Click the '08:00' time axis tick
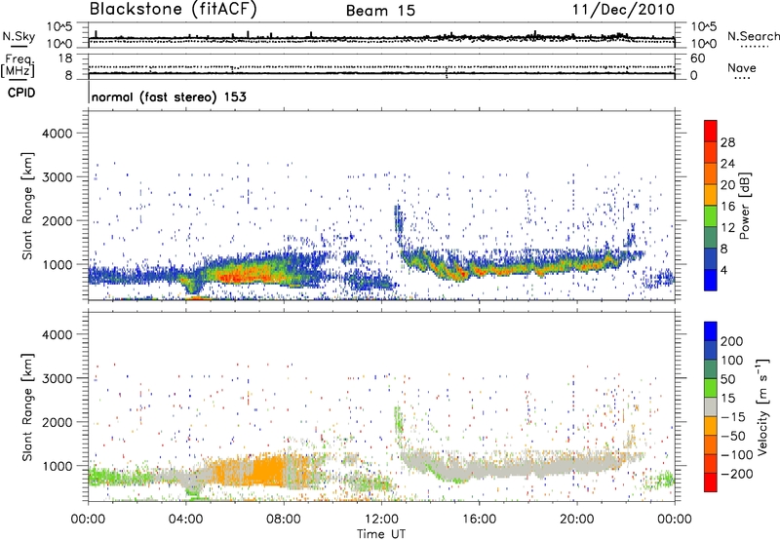Viewport: 780px width, 540px height. pyautogui.click(x=284, y=520)
